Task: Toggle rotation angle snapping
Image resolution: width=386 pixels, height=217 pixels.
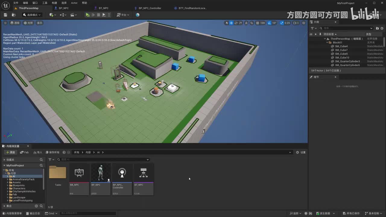Action: point(269,23)
